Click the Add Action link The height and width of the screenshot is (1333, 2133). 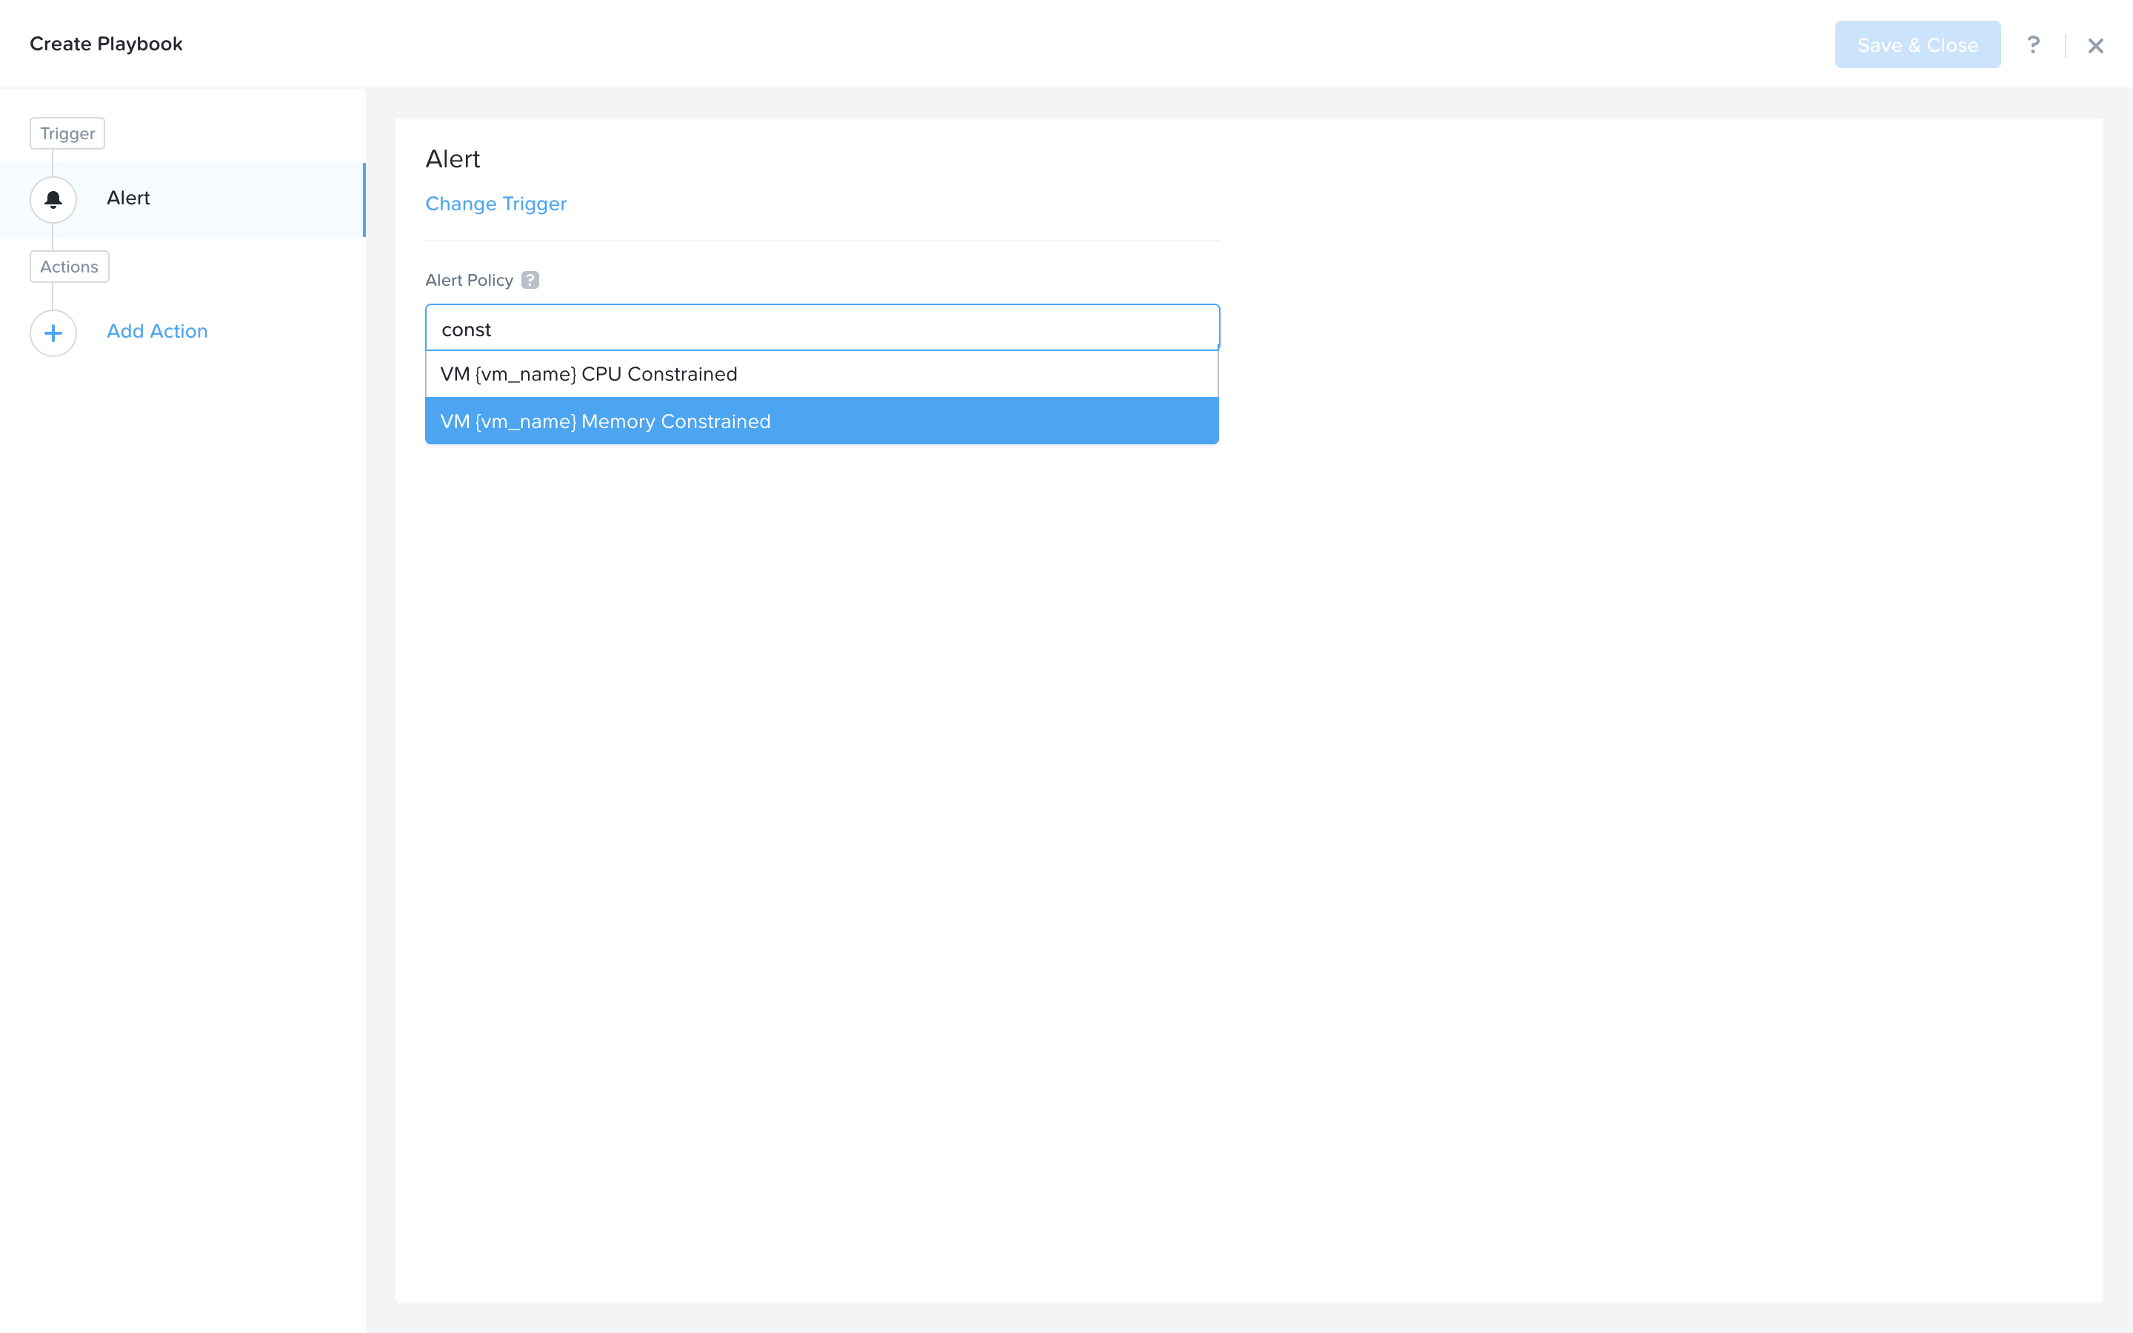(x=157, y=332)
